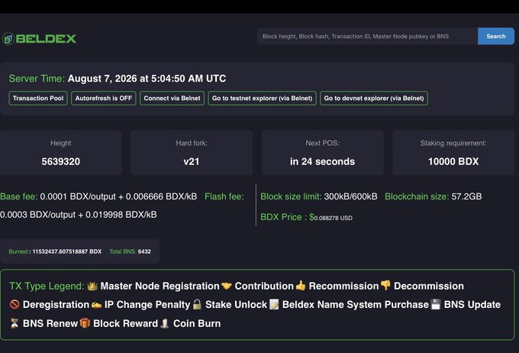Click the IP Change Penalty hand icon
This screenshot has width=519, height=353.
[x=97, y=305]
